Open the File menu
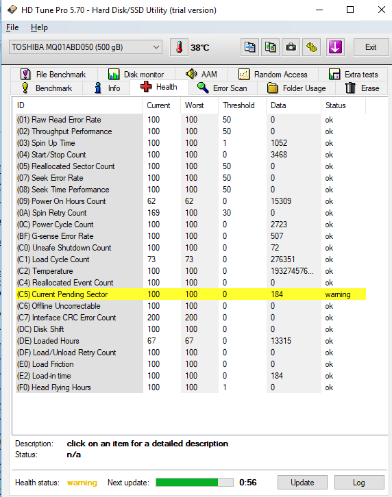Viewport: 392px width, 497px height. pos(12,27)
